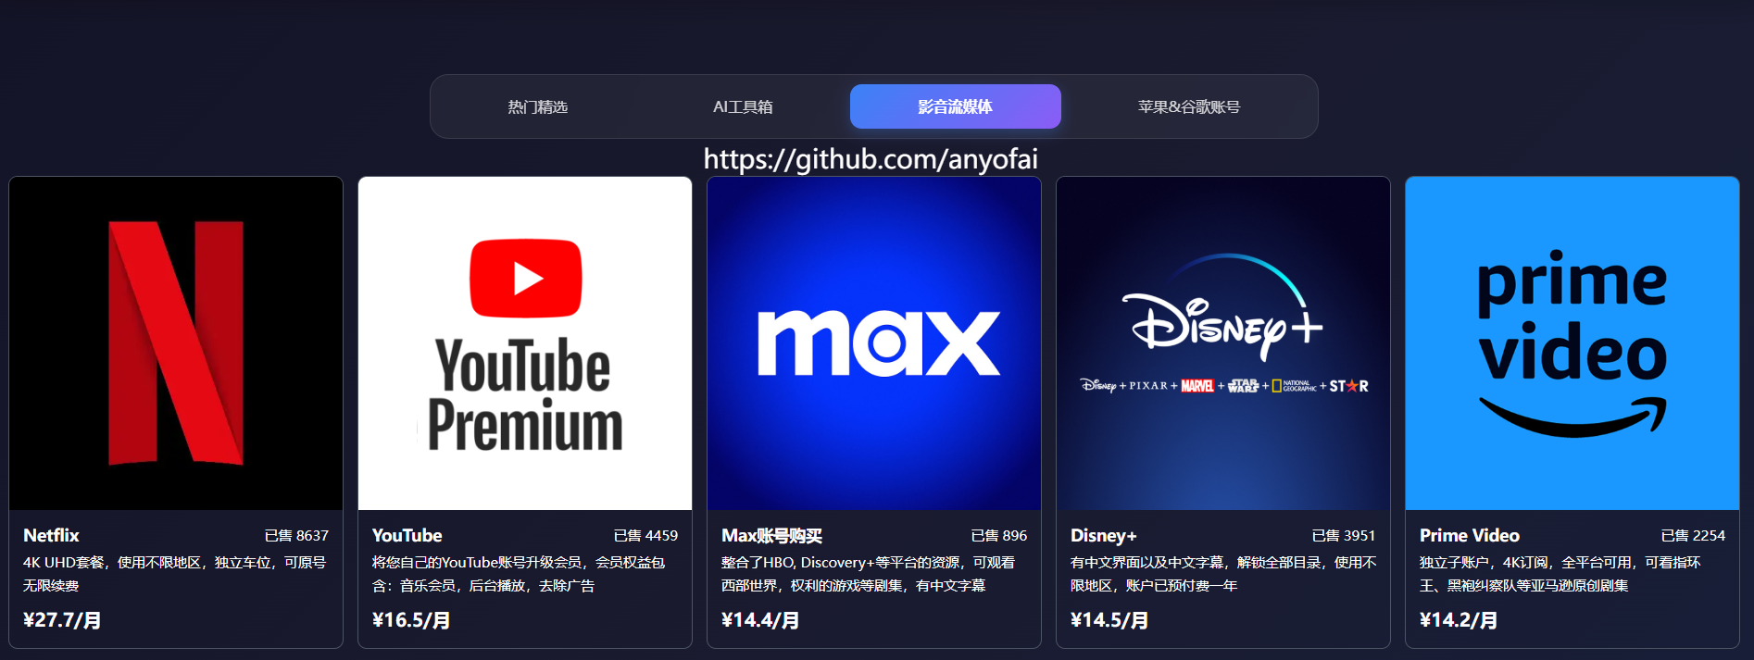The width and height of the screenshot is (1754, 660).
Task: Click the 已售 3951 sales count
Action: pos(1344,536)
